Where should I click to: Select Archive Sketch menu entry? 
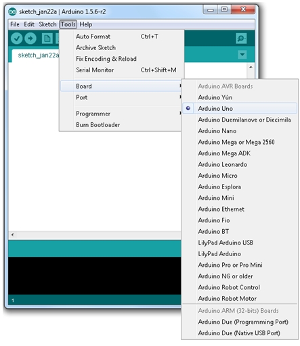point(122,48)
